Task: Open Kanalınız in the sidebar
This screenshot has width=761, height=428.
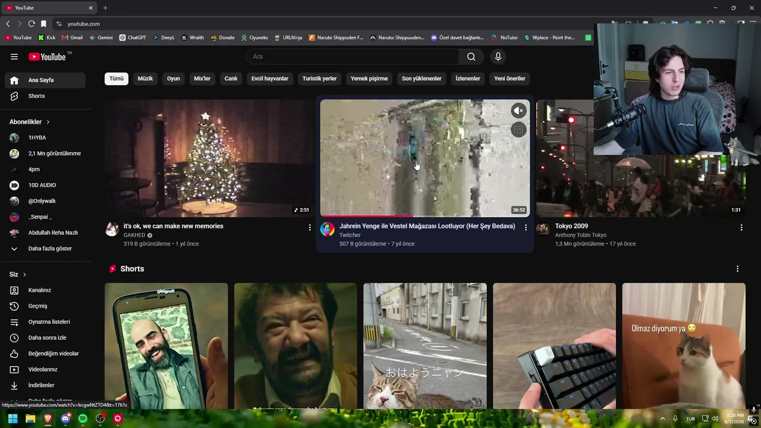Action: click(45, 290)
